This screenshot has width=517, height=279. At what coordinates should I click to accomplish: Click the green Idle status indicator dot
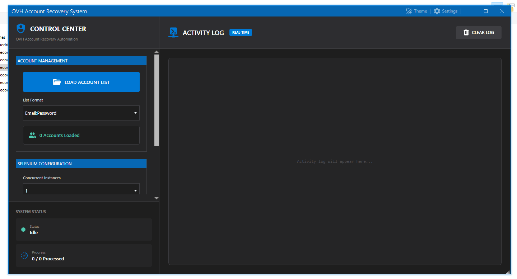23,230
